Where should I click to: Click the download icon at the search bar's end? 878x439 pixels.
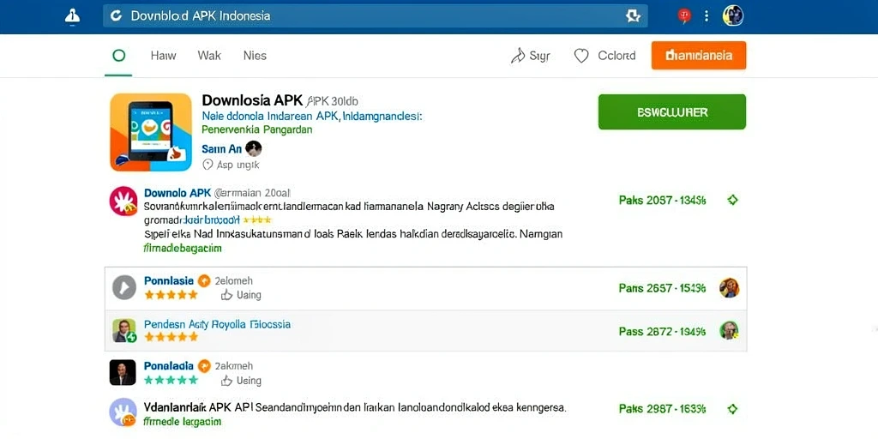point(633,15)
